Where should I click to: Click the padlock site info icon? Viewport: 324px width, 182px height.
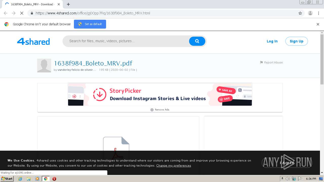pos(32,13)
